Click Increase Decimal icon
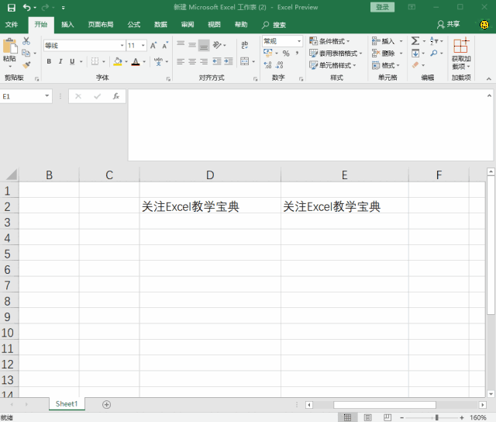This screenshot has height=422, width=496. click(x=267, y=65)
